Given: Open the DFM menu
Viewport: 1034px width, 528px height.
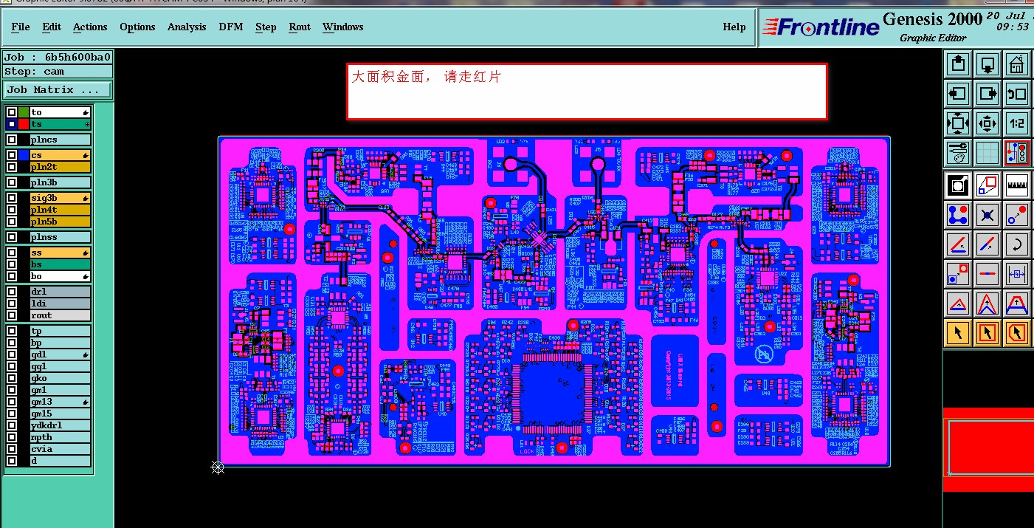Looking at the screenshot, I should click(231, 27).
